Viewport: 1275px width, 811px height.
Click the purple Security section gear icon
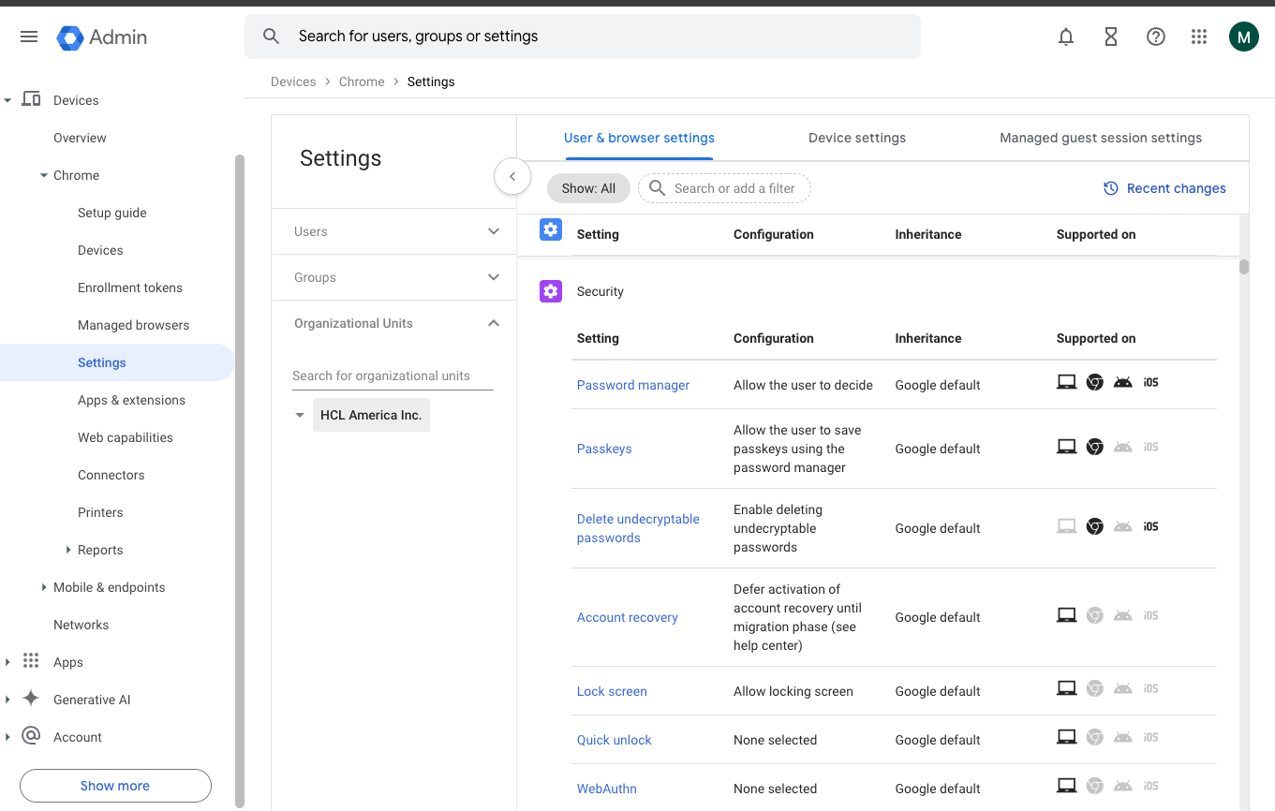pos(551,291)
